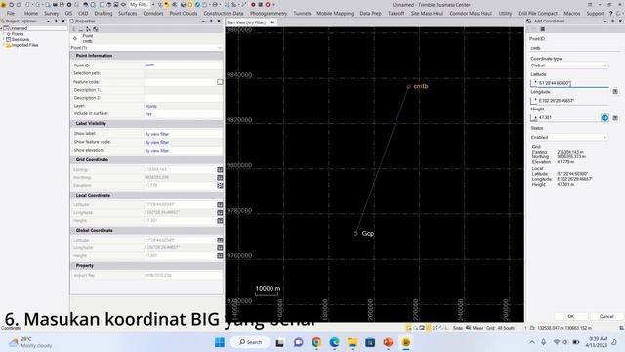Open the View Filter eye icon
Screen dimensions: 625x352
coord(124,5)
